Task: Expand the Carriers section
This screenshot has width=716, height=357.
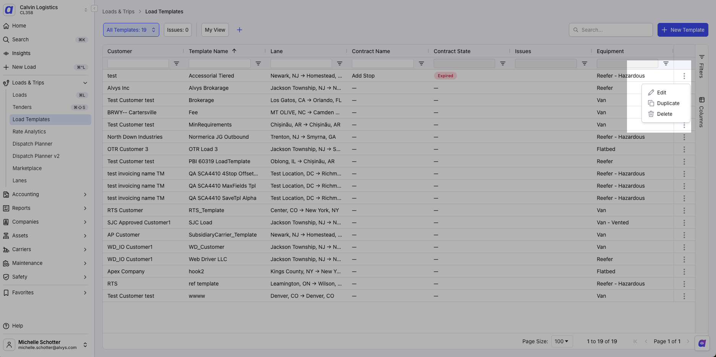Action: pyautogui.click(x=85, y=249)
